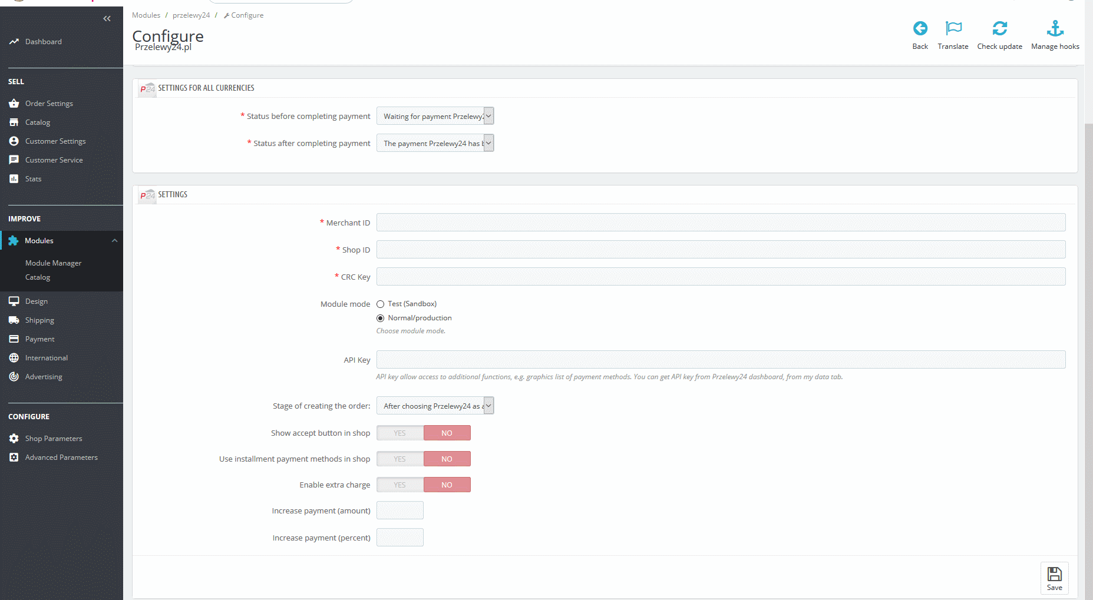Select the Catalog sidebar icon
This screenshot has height=600, width=1093.
pyautogui.click(x=14, y=122)
